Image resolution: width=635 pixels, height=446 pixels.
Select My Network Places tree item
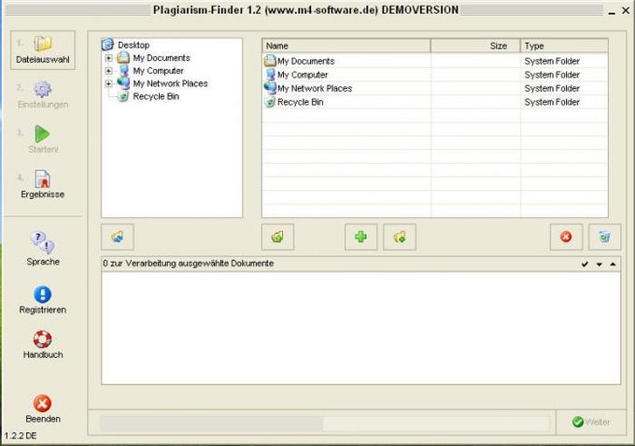170,83
